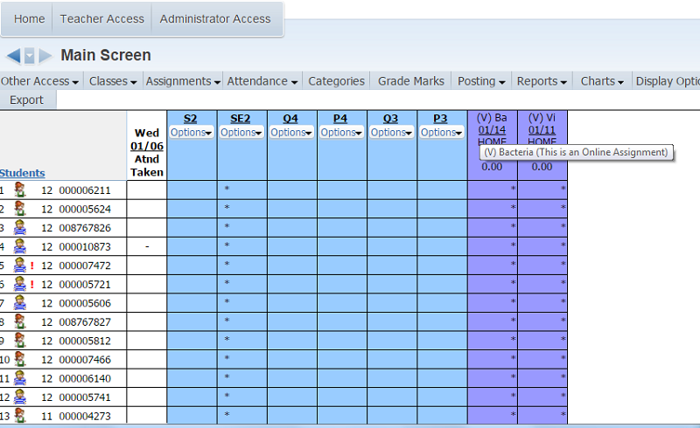Viewport: 700px width, 428px height.
Task: Click the Export button
Action: 26,100
